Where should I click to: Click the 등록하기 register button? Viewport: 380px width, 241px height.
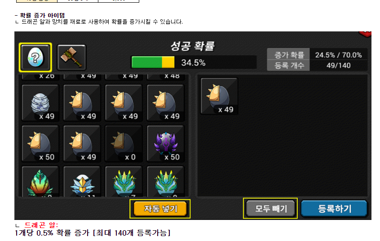point(334,208)
